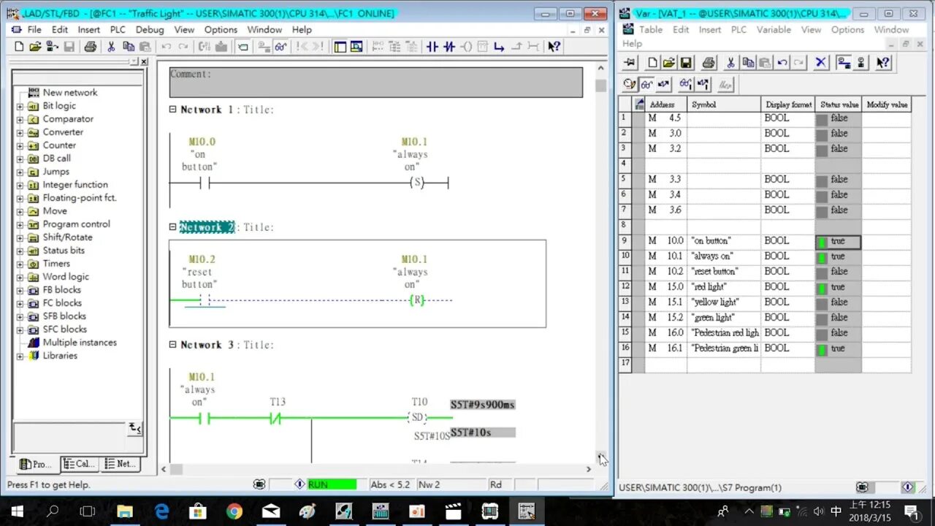Viewport: 935px width, 526px height.
Task: Undo icon in Var window toolbar
Action: point(782,63)
